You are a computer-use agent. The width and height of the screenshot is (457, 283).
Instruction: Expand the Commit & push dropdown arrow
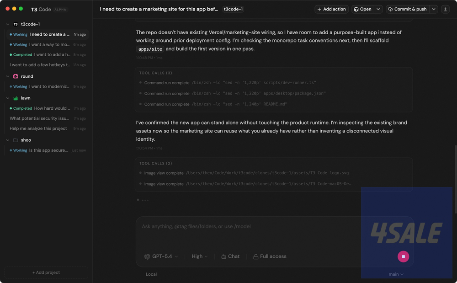(x=433, y=9)
